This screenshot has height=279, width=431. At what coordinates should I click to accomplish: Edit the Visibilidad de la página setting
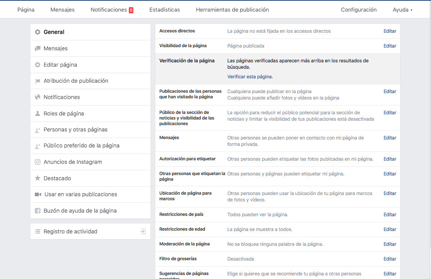click(x=389, y=46)
